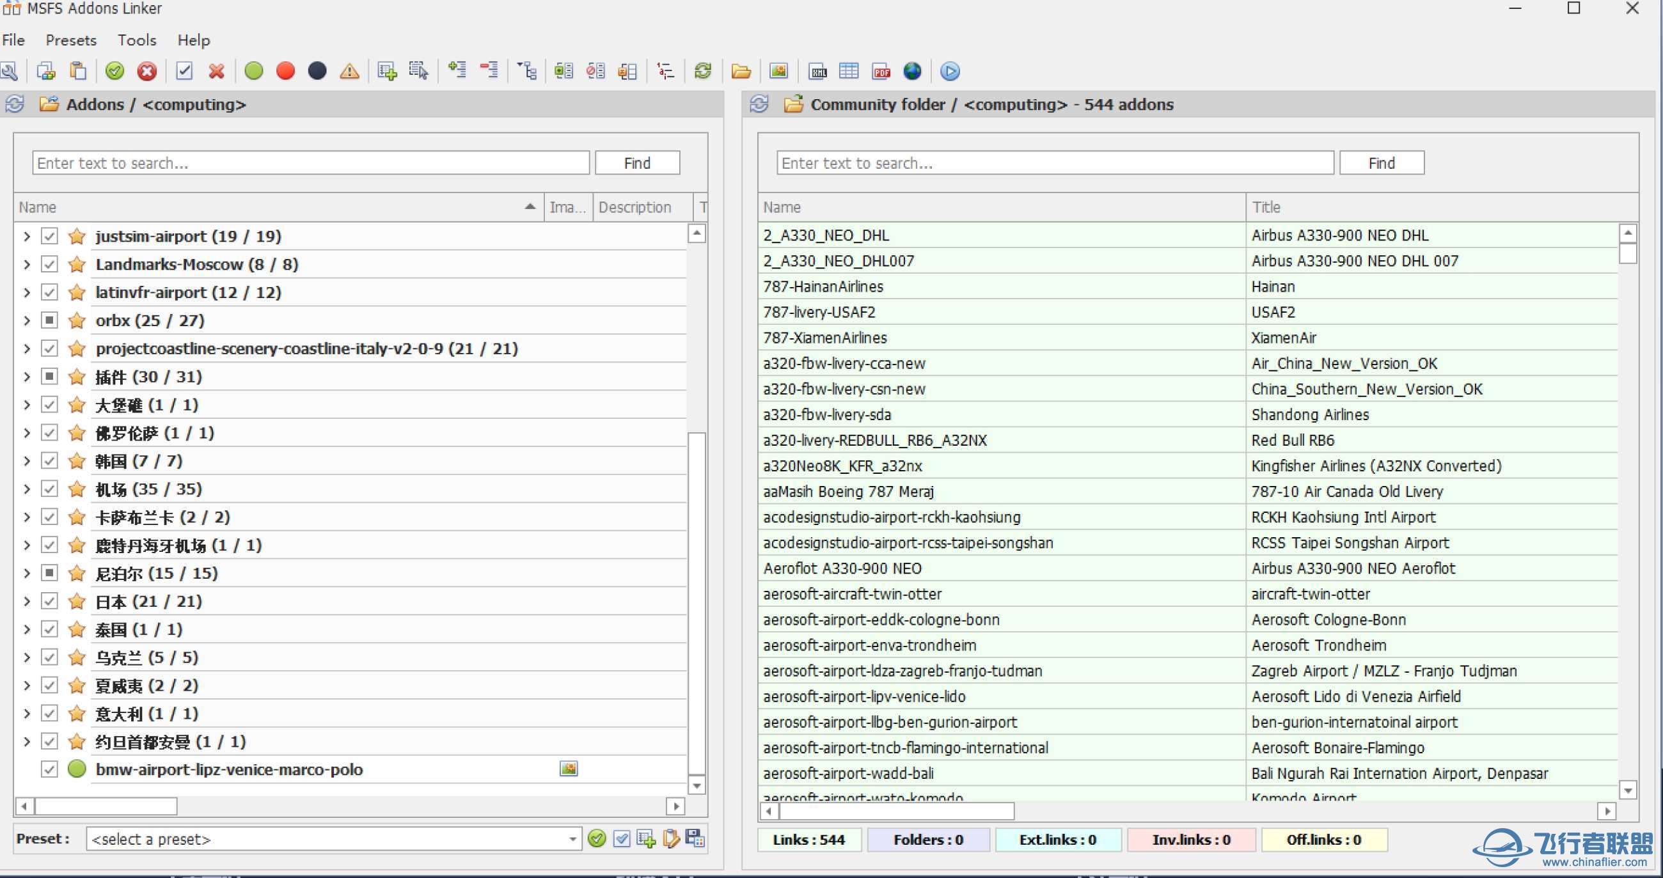Open the Tools menu
This screenshot has width=1663, height=878.
(x=137, y=40)
